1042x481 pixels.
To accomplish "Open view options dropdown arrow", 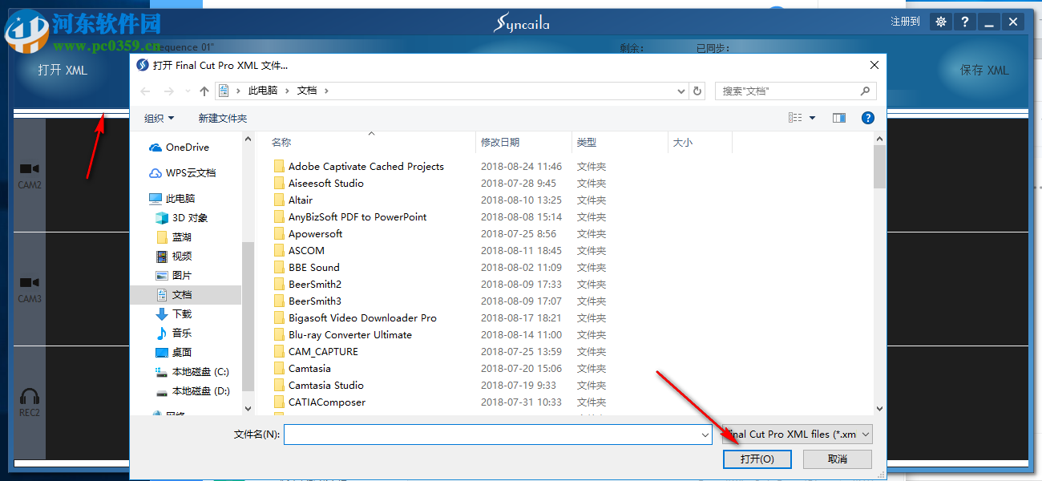I will [x=812, y=118].
